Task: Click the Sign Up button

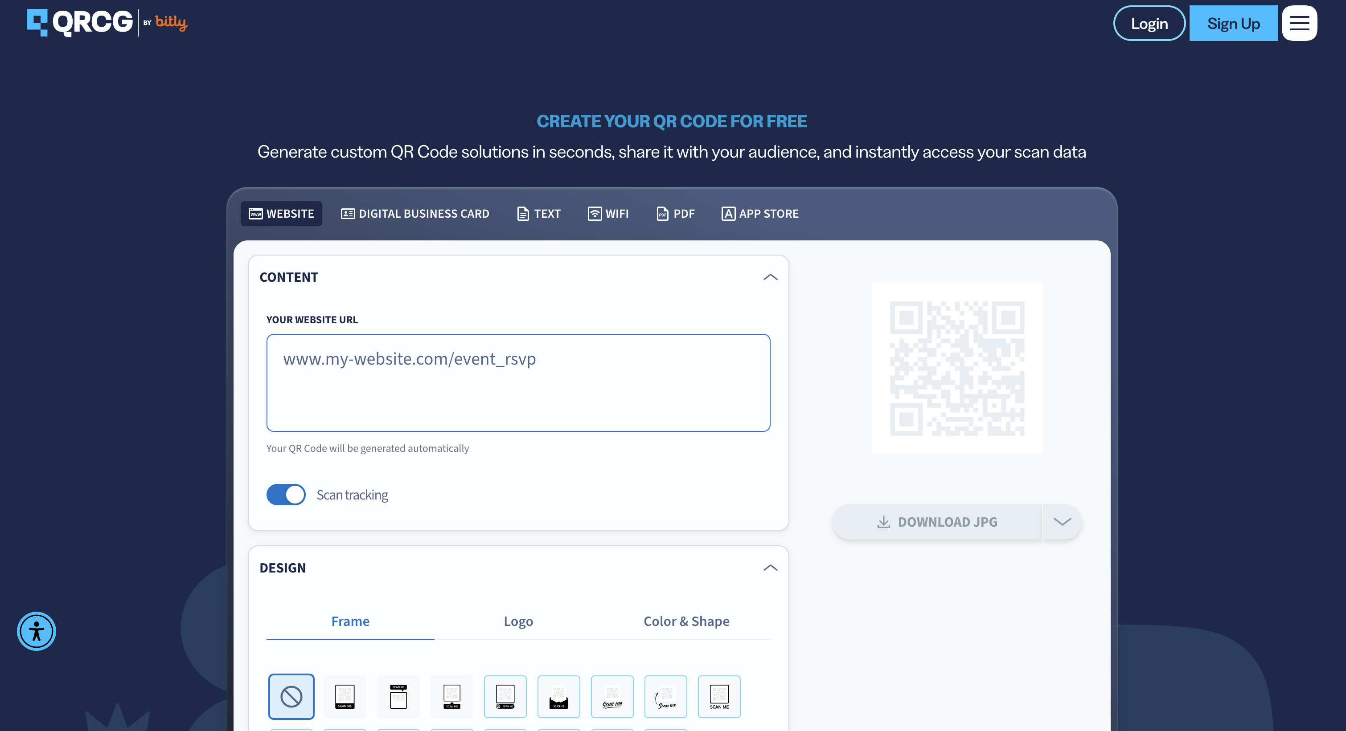Action: [1234, 23]
